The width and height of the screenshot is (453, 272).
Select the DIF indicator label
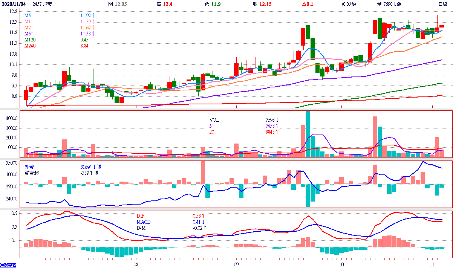coord(140,216)
